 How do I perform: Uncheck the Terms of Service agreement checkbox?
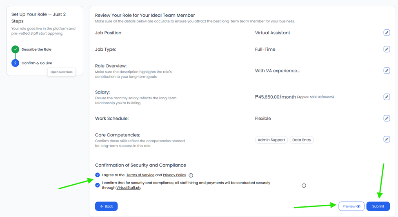(98, 175)
